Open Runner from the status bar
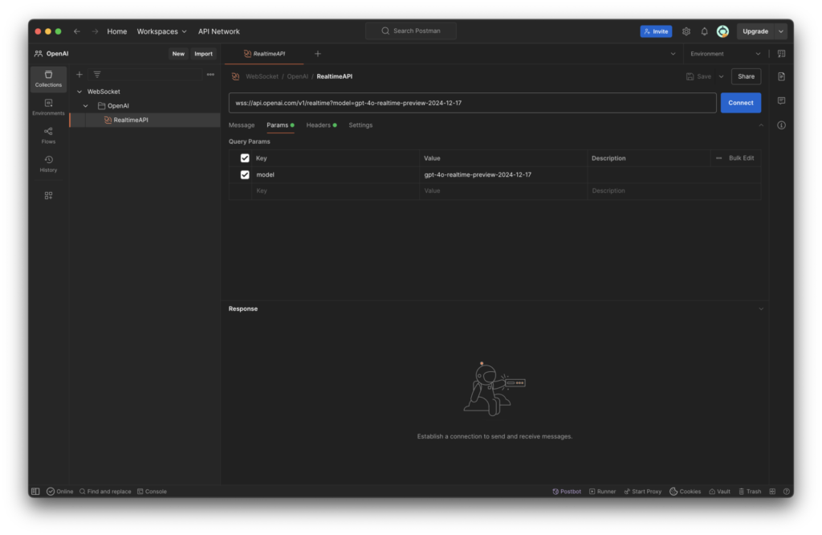This screenshot has height=535, width=822. [602, 492]
